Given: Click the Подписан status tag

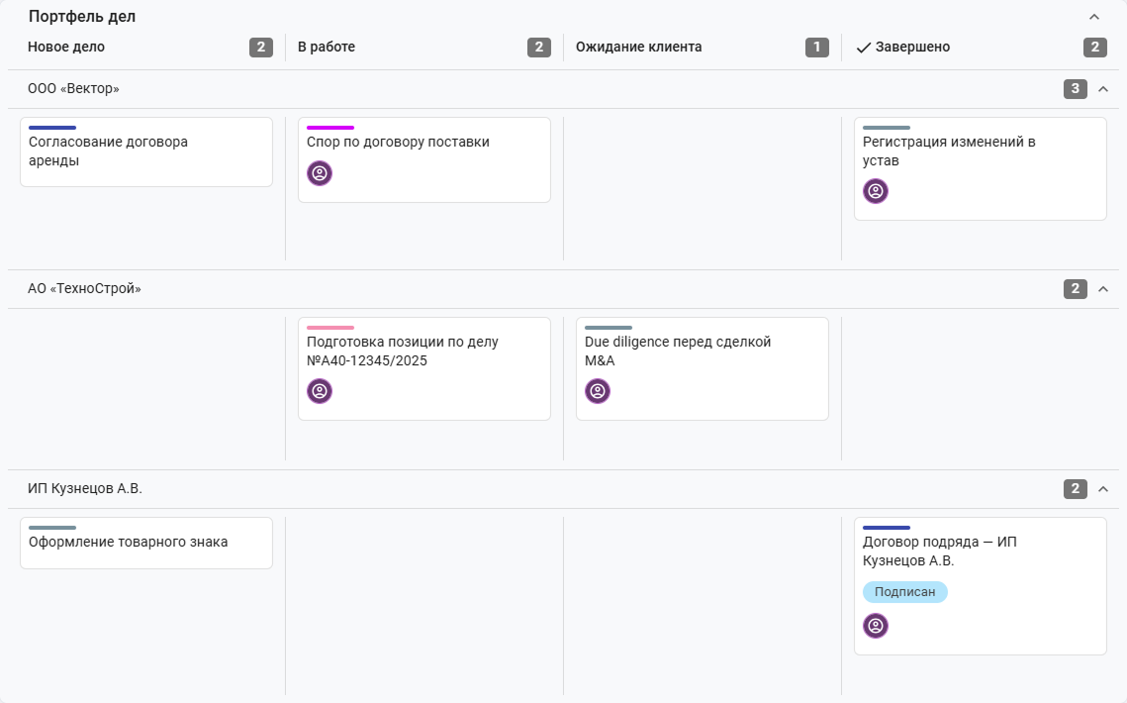Looking at the screenshot, I should coord(905,592).
